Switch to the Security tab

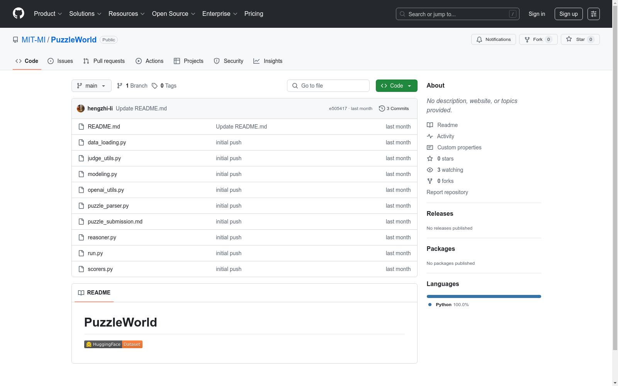click(229, 61)
